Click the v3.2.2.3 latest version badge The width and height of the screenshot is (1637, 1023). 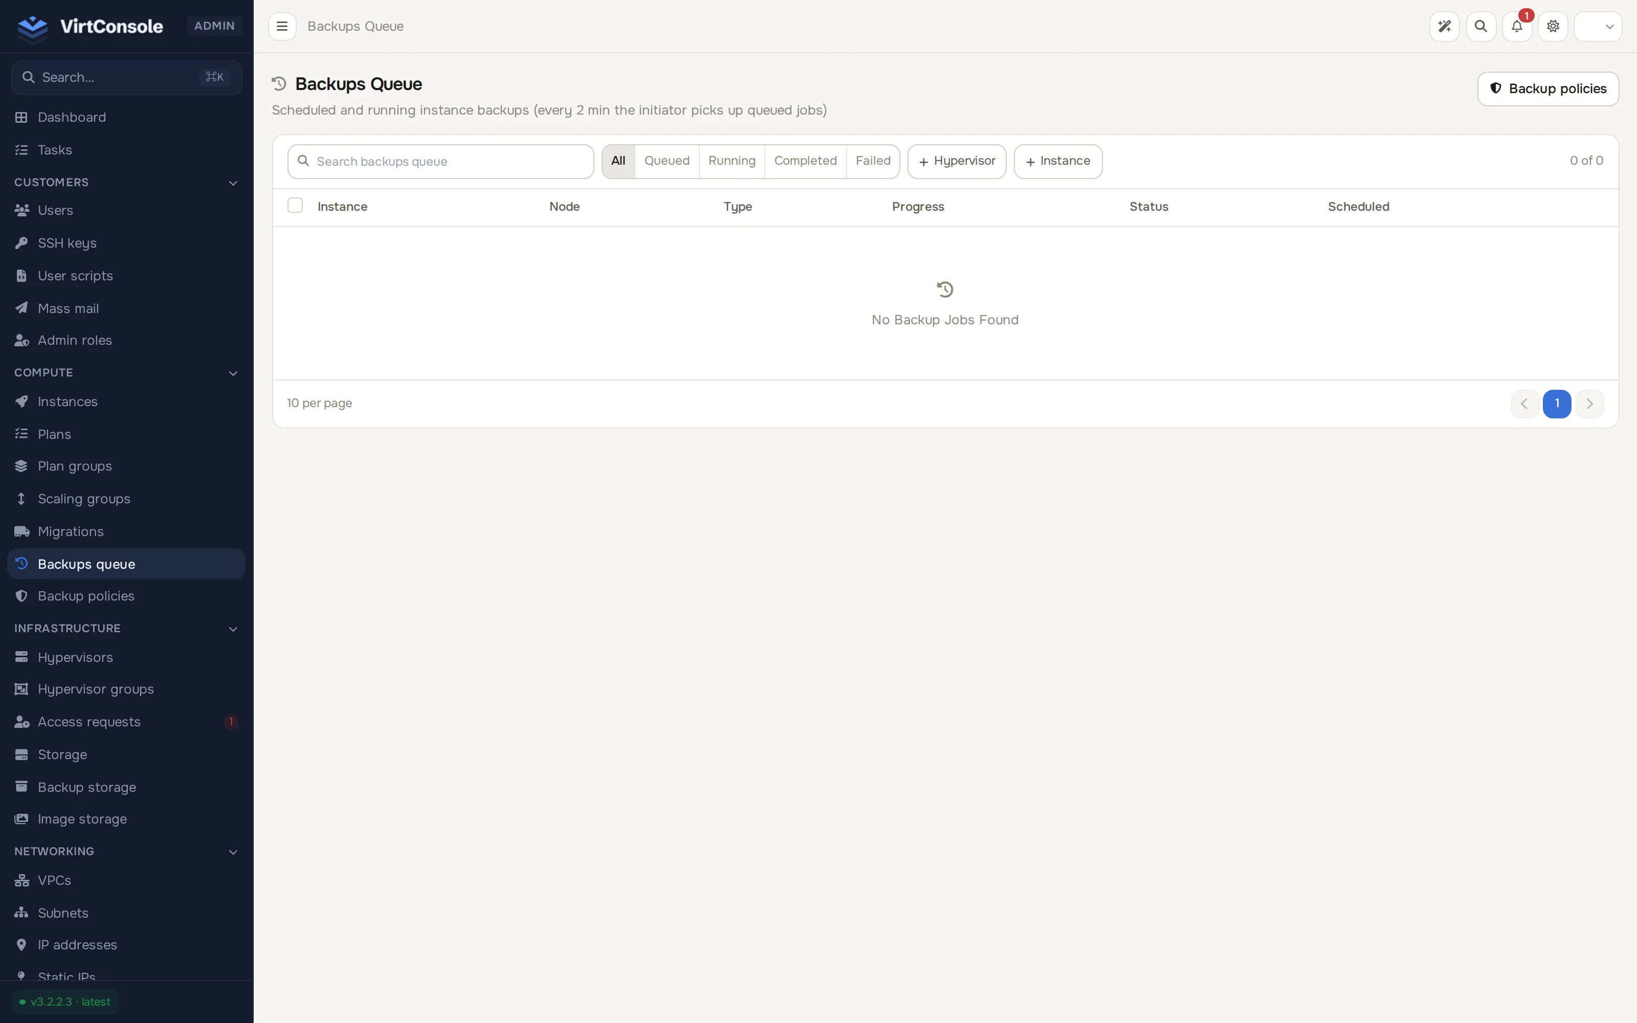(x=65, y=1002)
